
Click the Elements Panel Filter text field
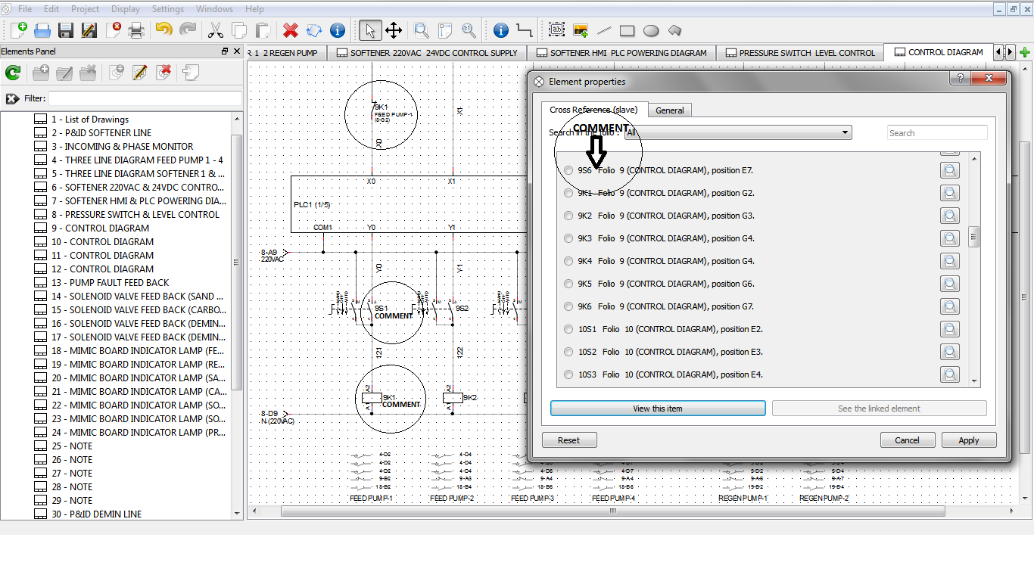click(145, 98)
